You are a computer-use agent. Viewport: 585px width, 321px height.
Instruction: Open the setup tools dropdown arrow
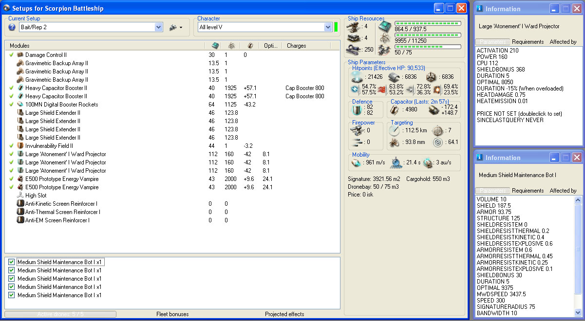[181, 28]
